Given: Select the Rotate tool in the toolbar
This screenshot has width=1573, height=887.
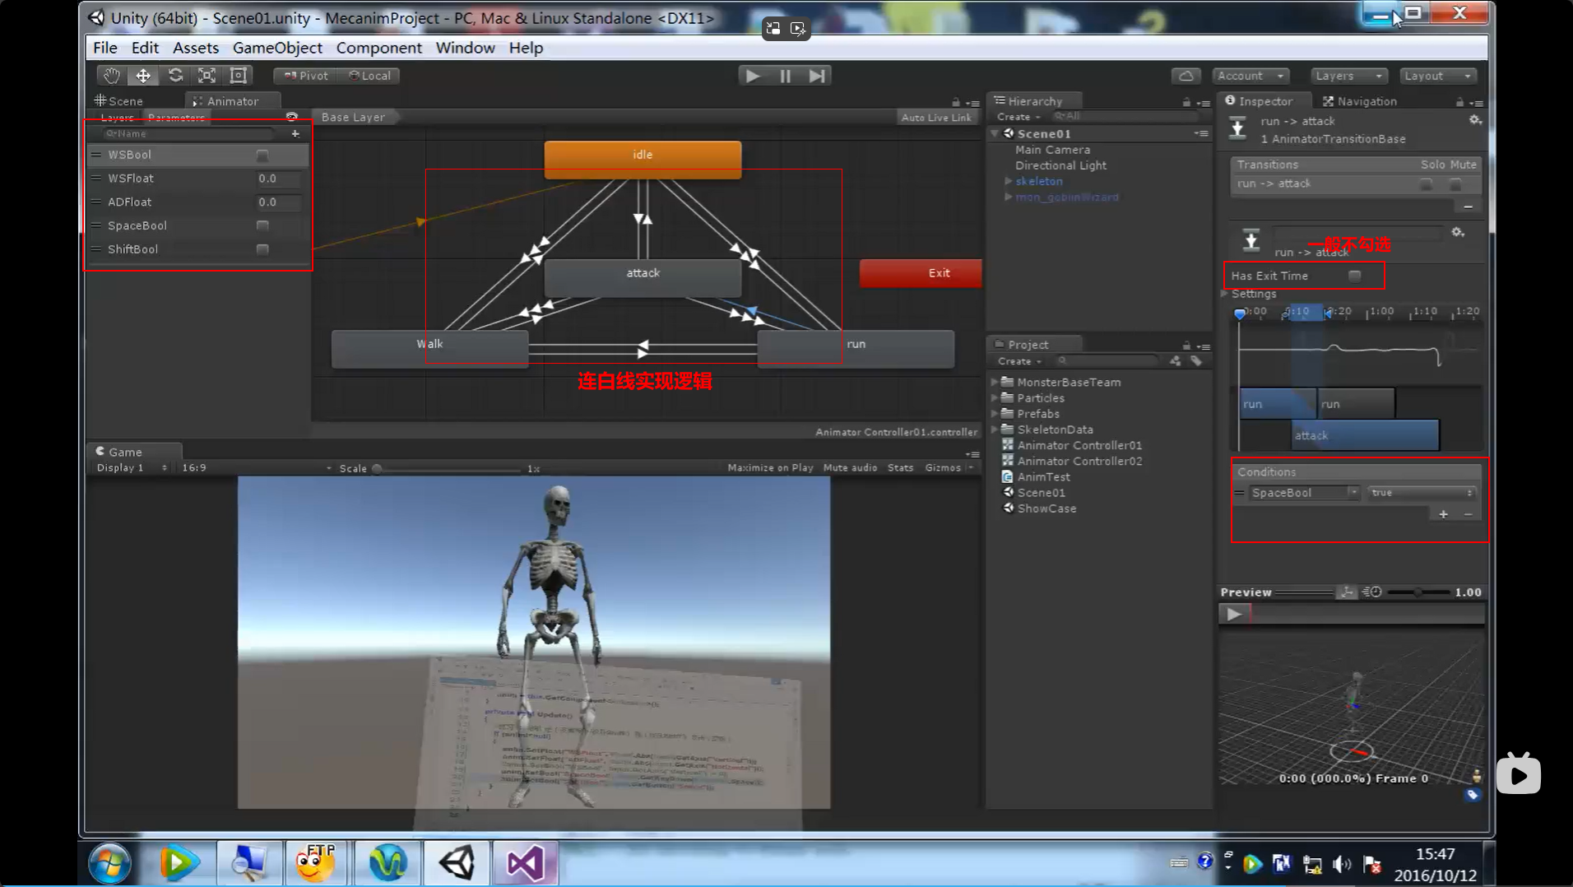Looking at the screenshot, I should (x=175, y=76).
